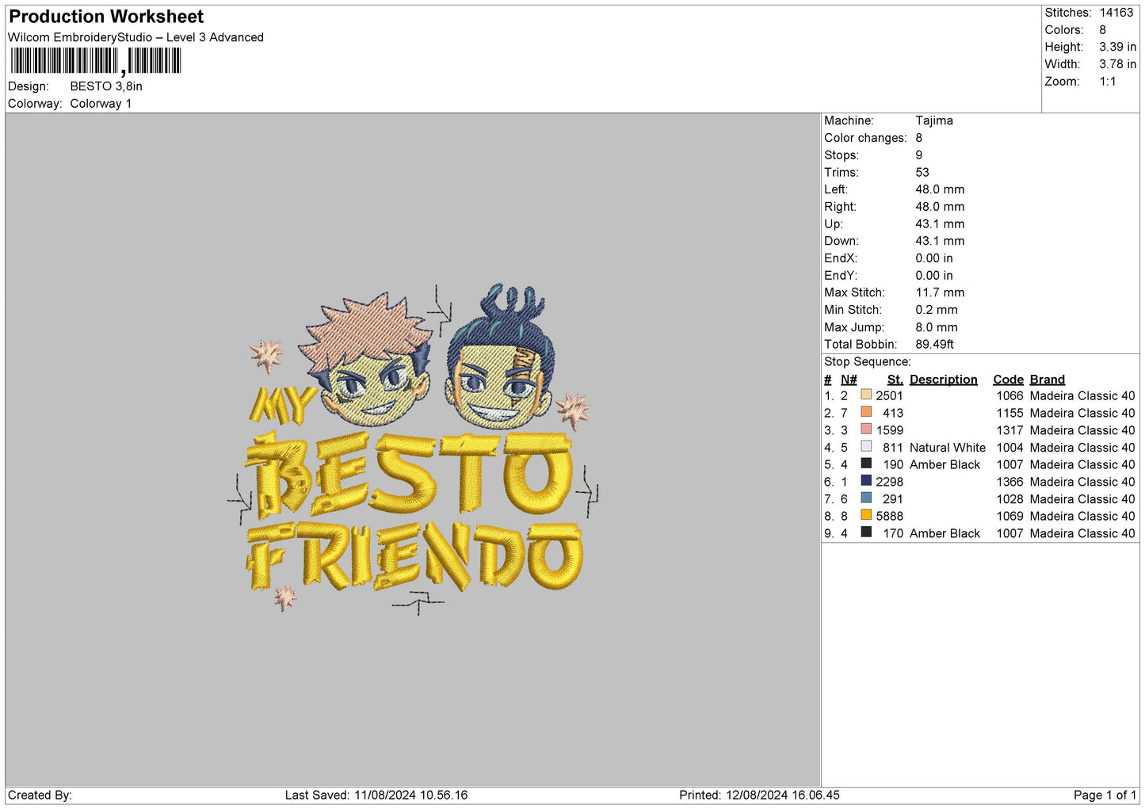Click the Up value '43.1 mm'
Viewport: 1145px width, 809px height.
tap(940, 224)
